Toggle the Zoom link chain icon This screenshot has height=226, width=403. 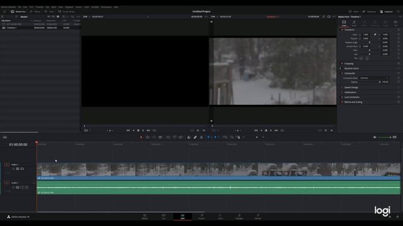pos(375,35)
